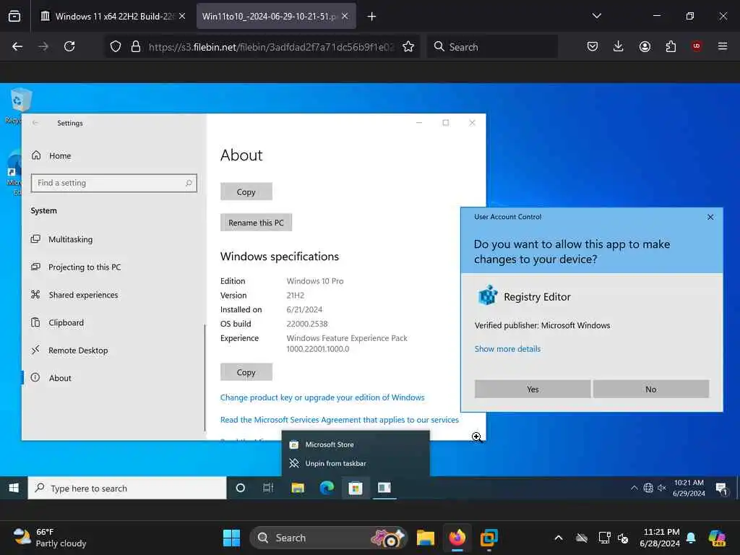Viewport: 740px width, 555px height.
Task: Select Microsoft Store in jump list
Action: pyautogui.click(x=356, y=444)
